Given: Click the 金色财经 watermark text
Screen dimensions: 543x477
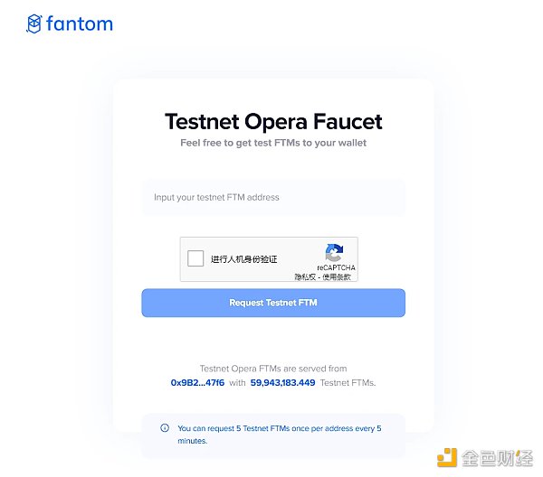Looking at the screenshot, I should 496,458.
